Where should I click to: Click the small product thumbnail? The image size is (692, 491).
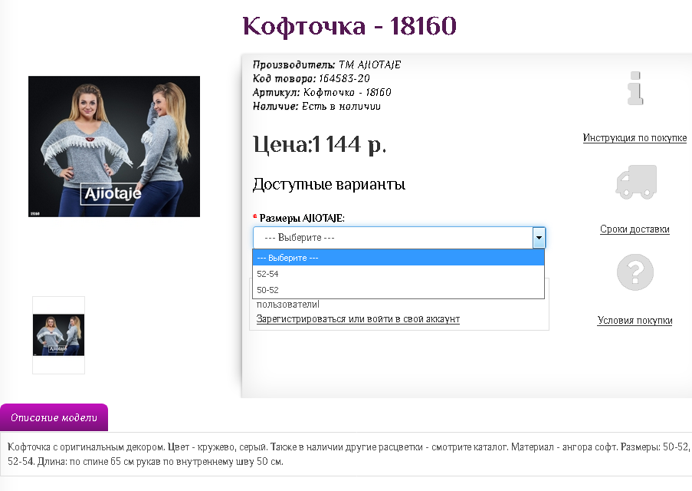point(58,335)
